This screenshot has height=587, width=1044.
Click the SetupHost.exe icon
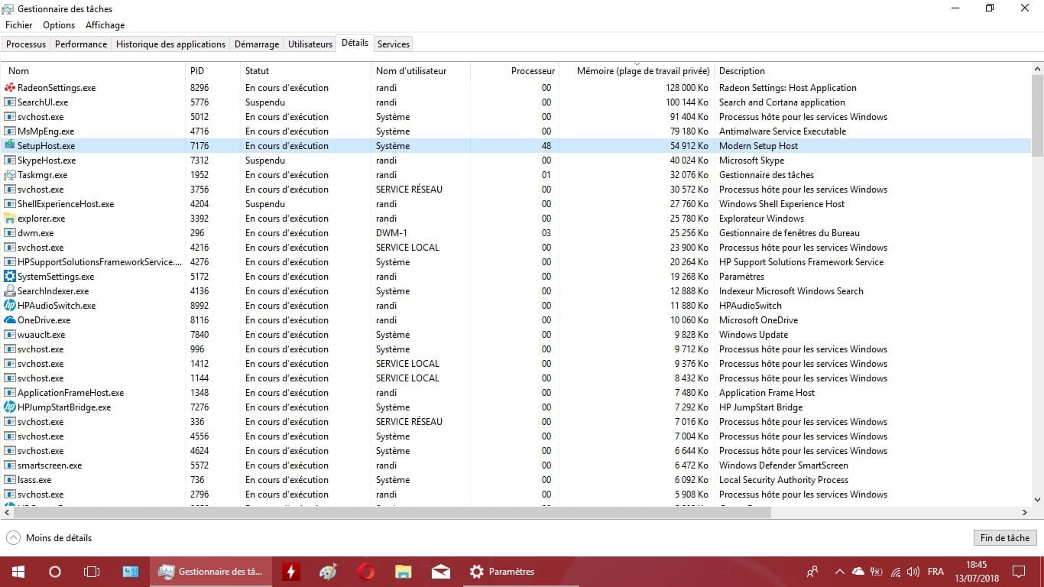click(x=10, y=146)
